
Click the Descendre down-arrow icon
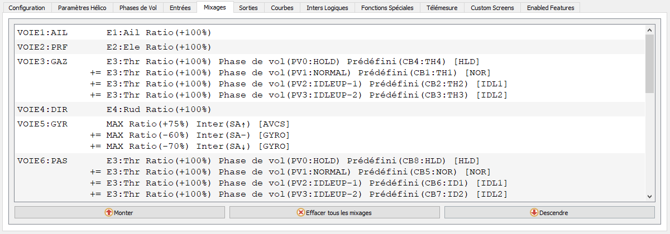pyautogui.click(x=534, y=212)
